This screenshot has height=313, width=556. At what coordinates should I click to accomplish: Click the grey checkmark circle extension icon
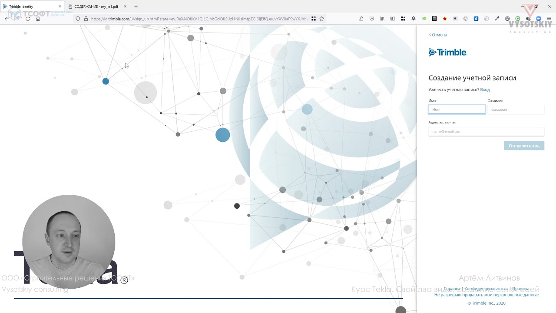click(x=507, y=19)
